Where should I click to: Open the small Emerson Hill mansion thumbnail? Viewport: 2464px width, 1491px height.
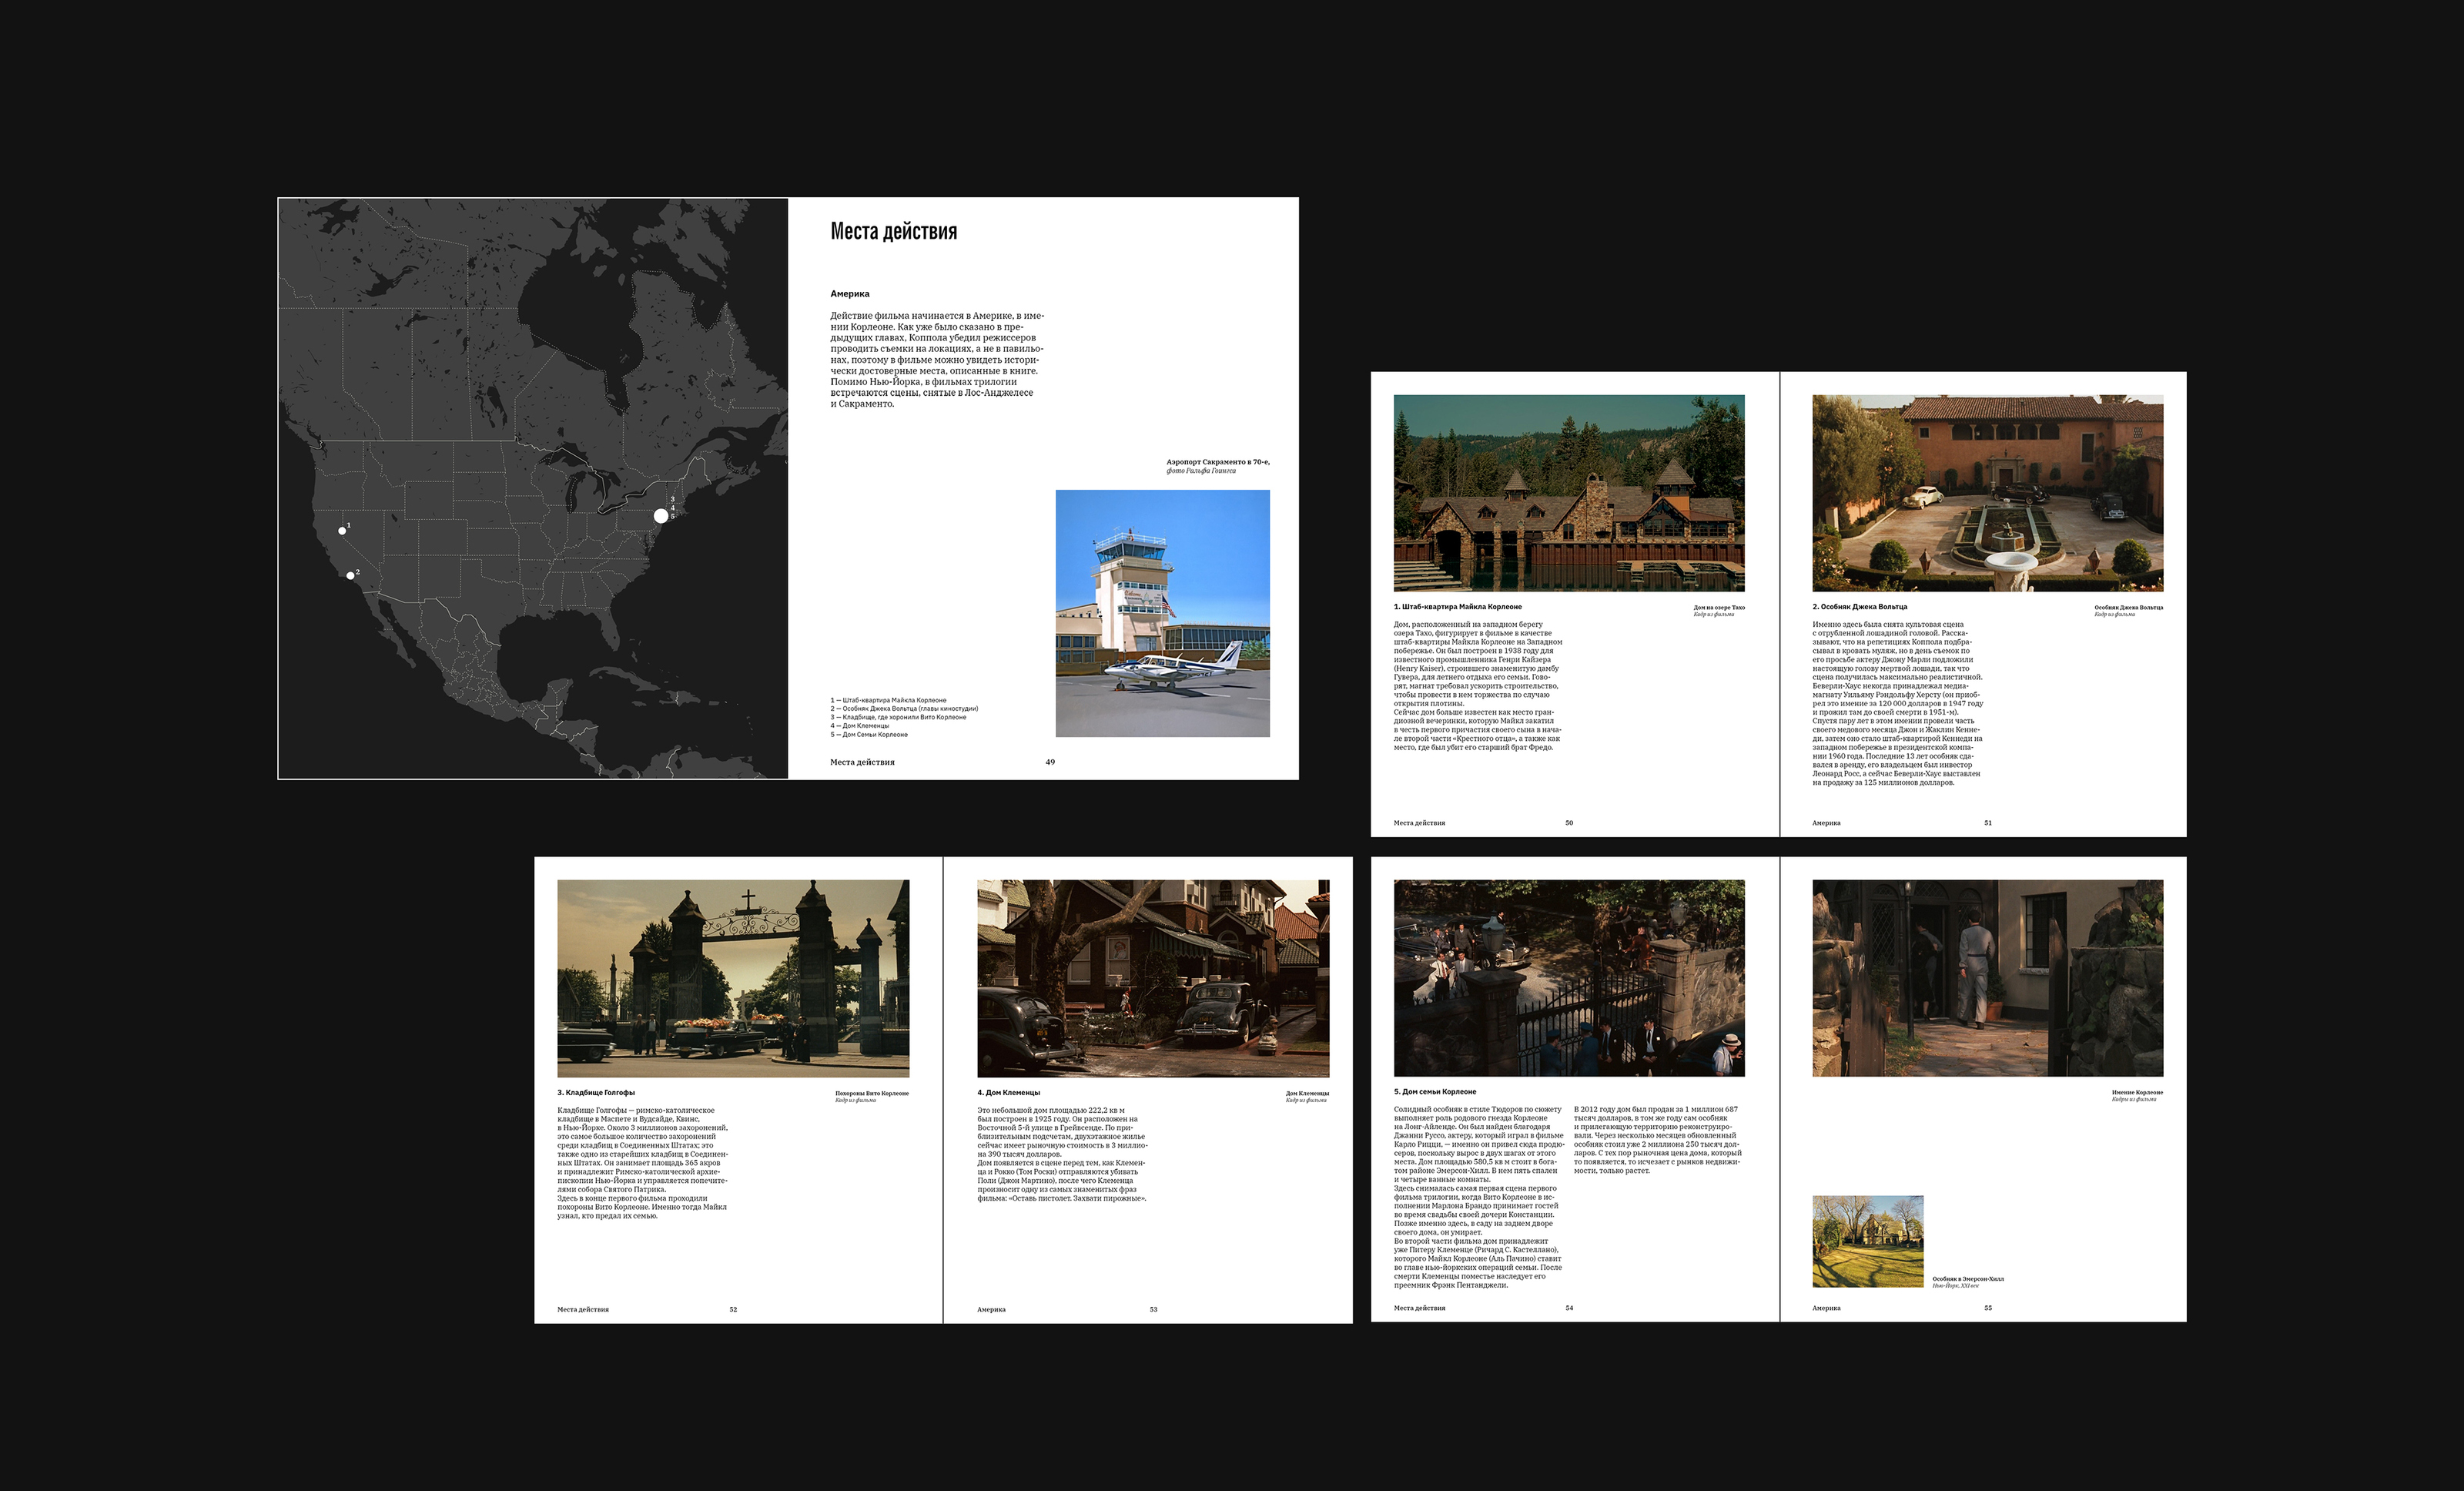click(1867, 1241)
